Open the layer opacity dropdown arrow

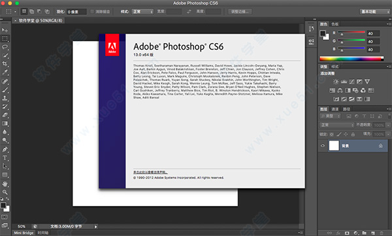pos(388,125)
